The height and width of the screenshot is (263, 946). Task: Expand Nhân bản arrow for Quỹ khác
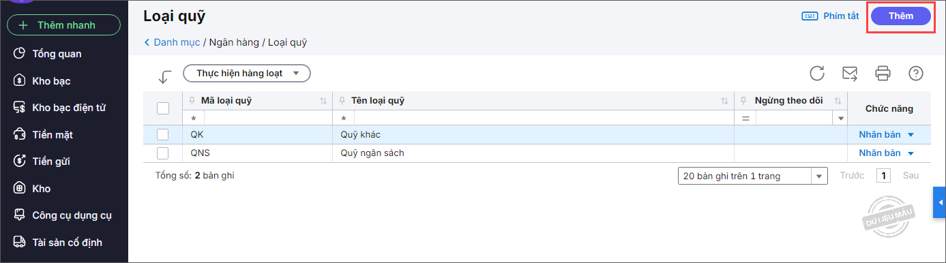pyautogui.click(x=911, y=135)
